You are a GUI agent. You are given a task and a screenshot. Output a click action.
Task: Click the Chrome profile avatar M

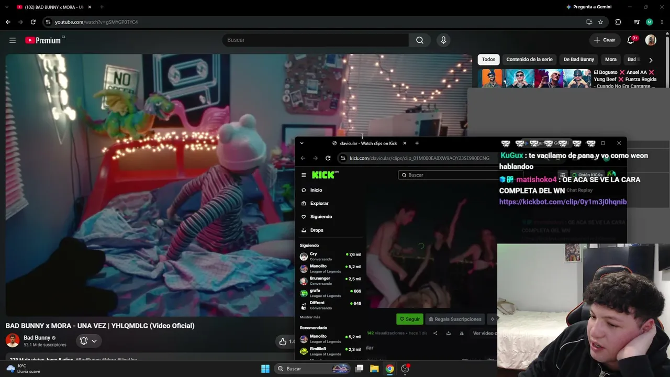(x=650, y=22)
